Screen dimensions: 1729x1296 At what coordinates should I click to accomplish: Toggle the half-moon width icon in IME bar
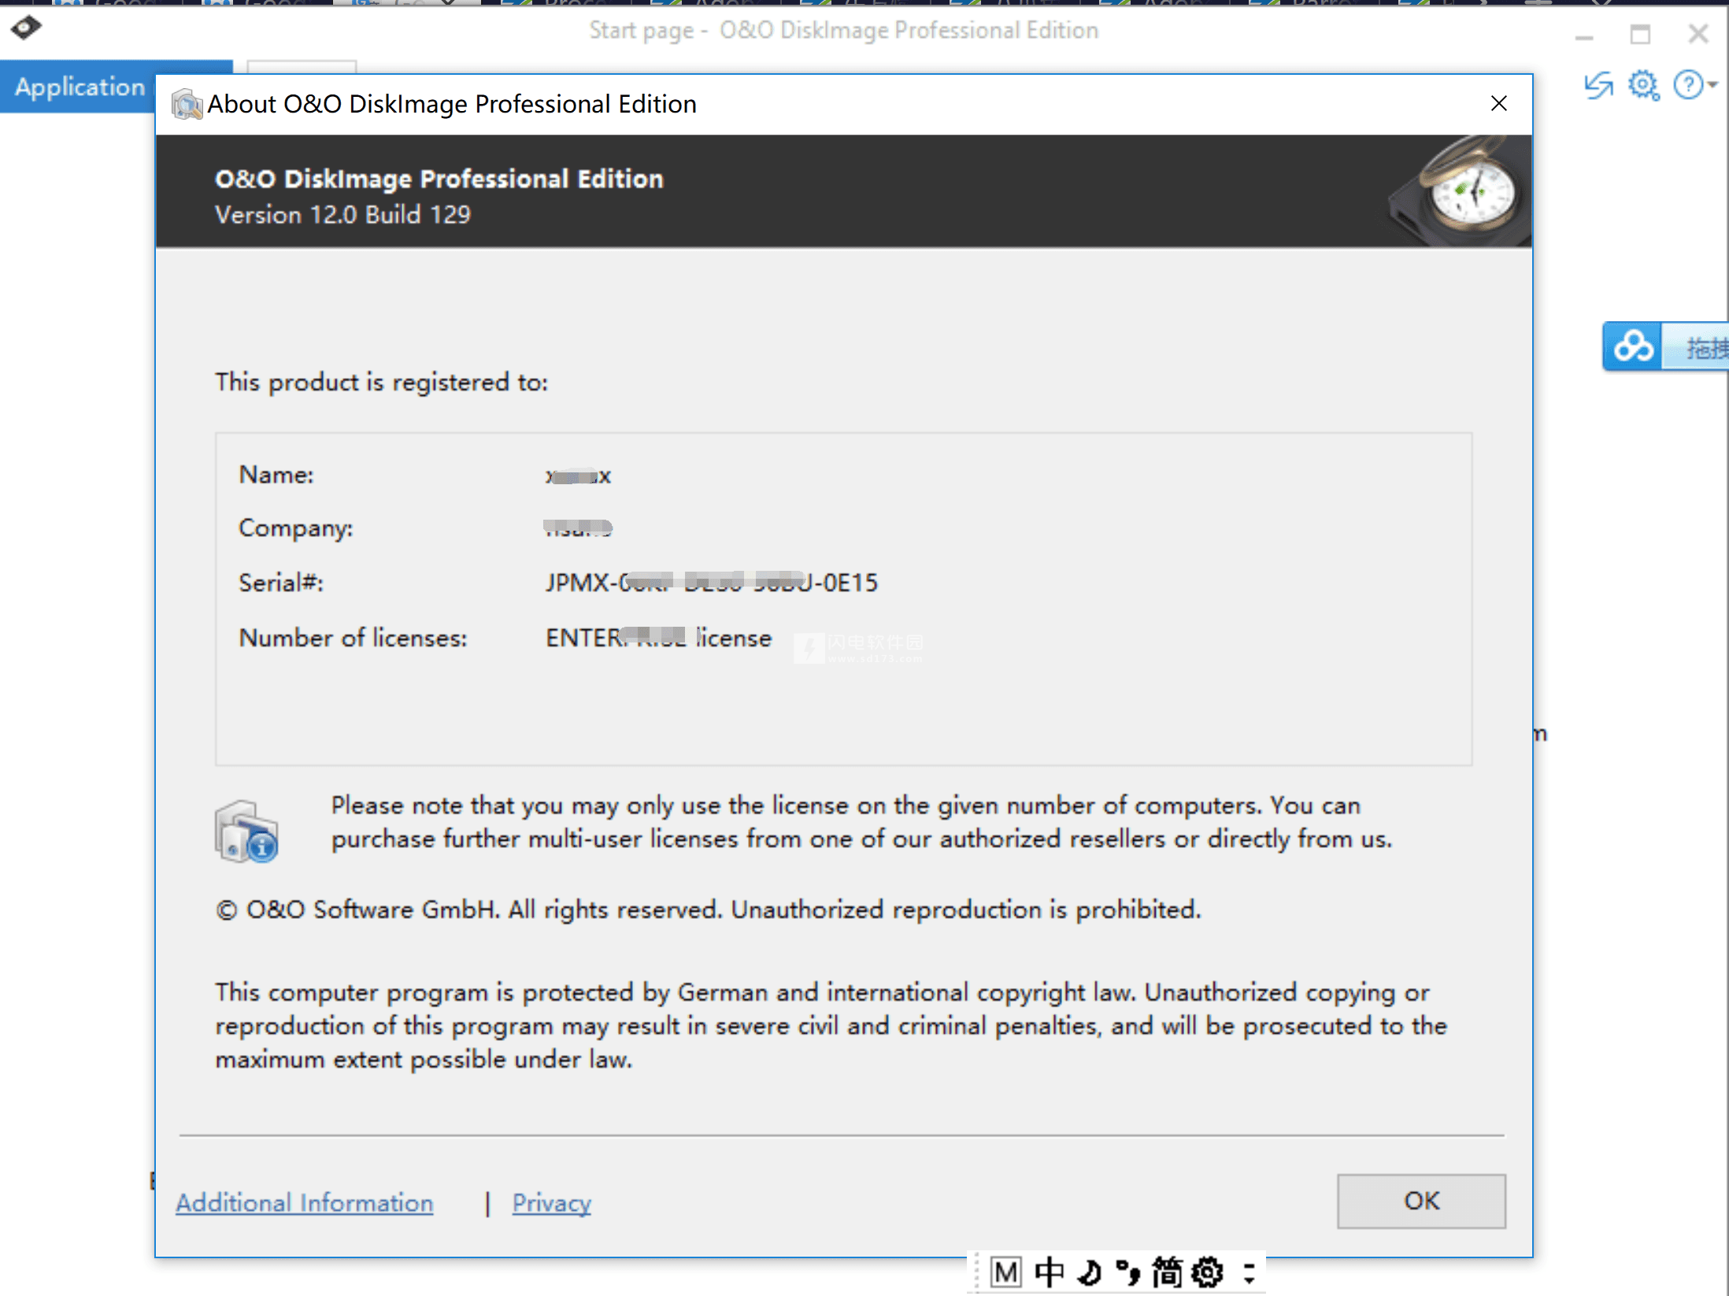(x=1089, y=1272)
